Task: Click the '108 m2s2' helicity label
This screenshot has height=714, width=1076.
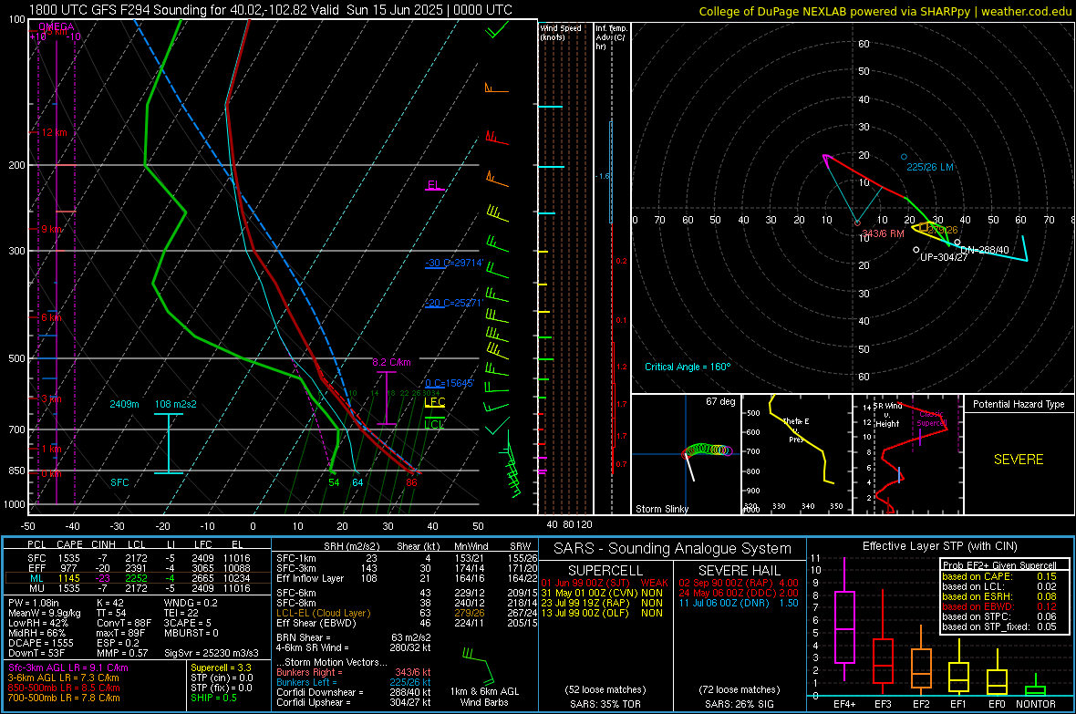Action: point(176,404)
